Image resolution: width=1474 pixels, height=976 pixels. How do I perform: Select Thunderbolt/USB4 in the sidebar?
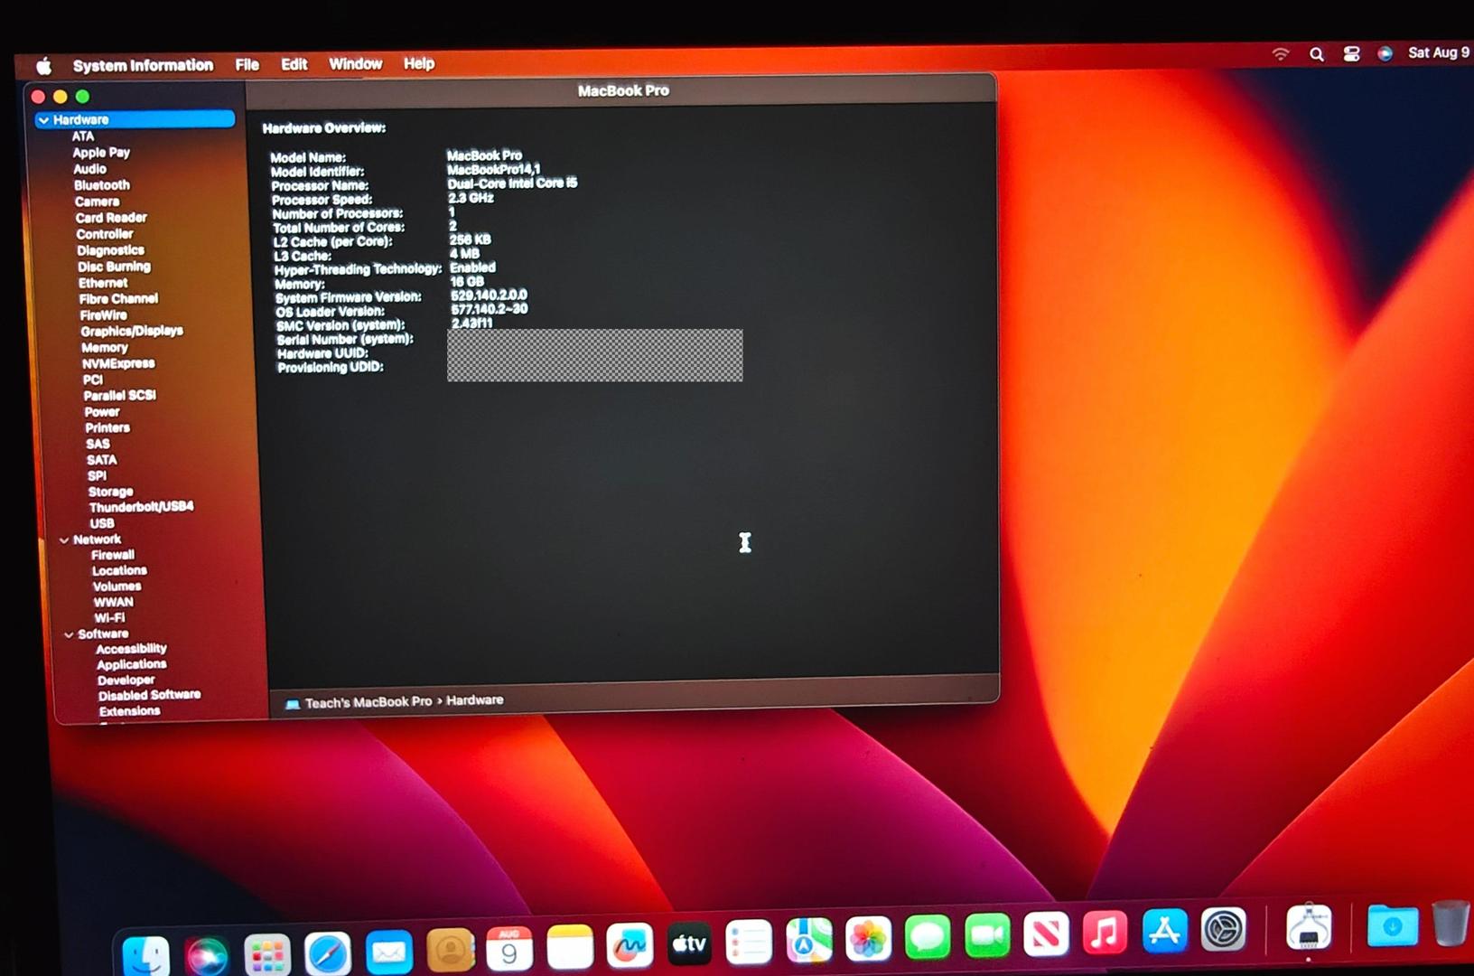(141, 507)
